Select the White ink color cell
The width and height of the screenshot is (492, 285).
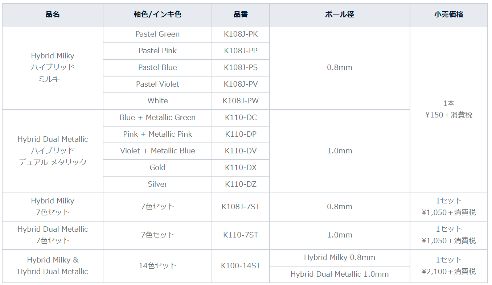pyautogui.click(x=157, y=101)
